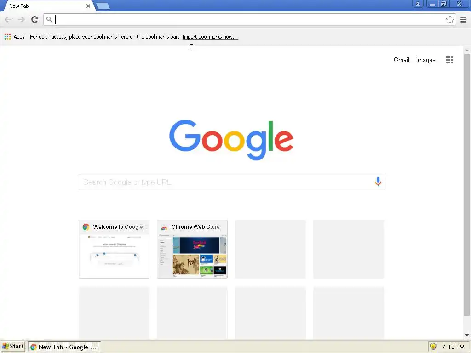This screenshot has height=353, width=471.
Task: Open a new tab with the tab-strip button
Action: pos(103,6)
